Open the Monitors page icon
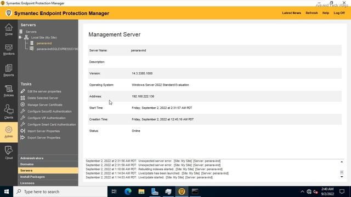Screen dimensions: 351x197 pyautogui.click(x=9, y=48)
